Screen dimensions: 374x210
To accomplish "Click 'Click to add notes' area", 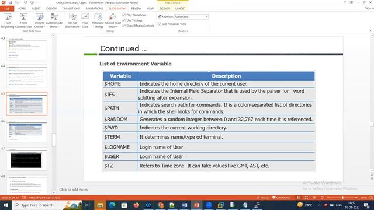I will point(74,190).
